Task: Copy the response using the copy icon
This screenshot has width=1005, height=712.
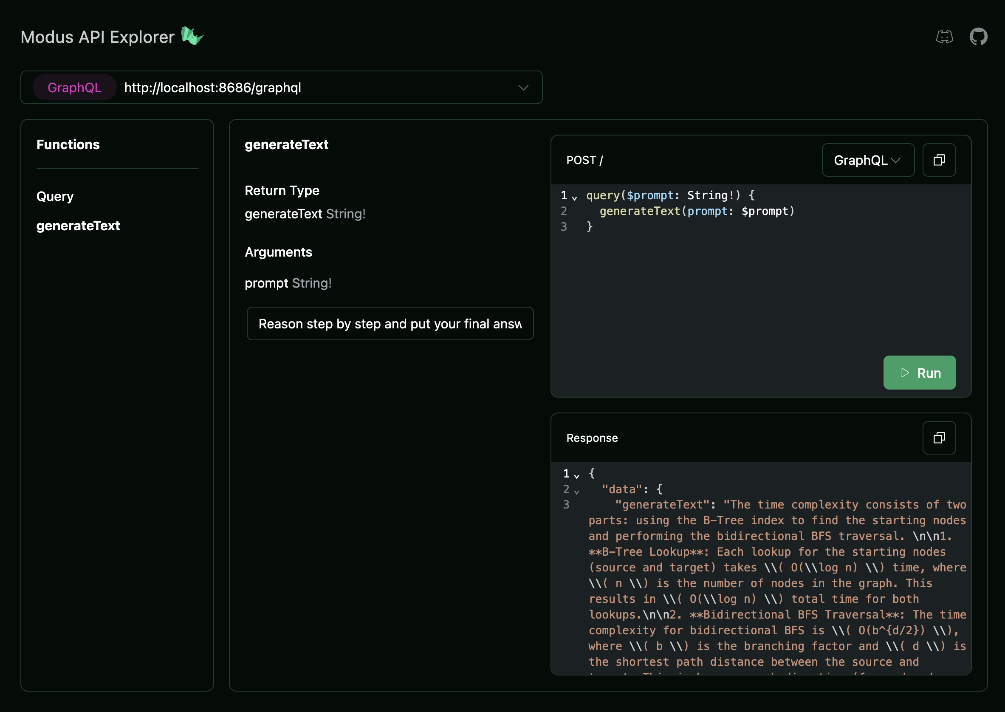Action: [939, 438]
